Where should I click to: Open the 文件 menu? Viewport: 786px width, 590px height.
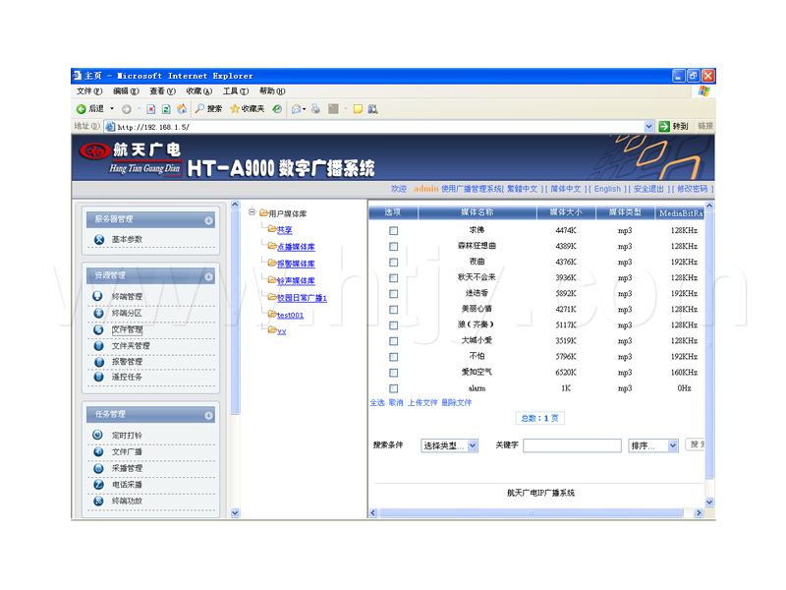tap(89, 91)
